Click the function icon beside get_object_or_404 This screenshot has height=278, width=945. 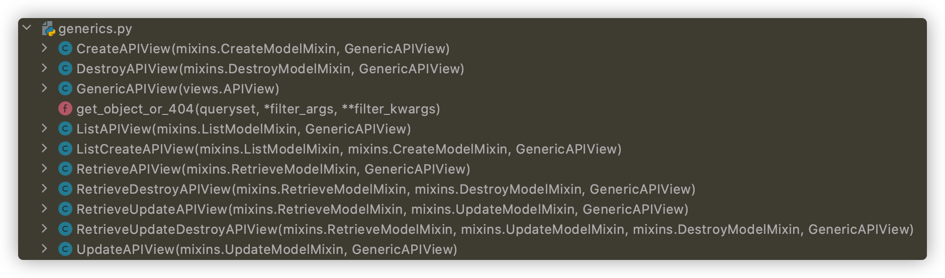pos(65,109)
